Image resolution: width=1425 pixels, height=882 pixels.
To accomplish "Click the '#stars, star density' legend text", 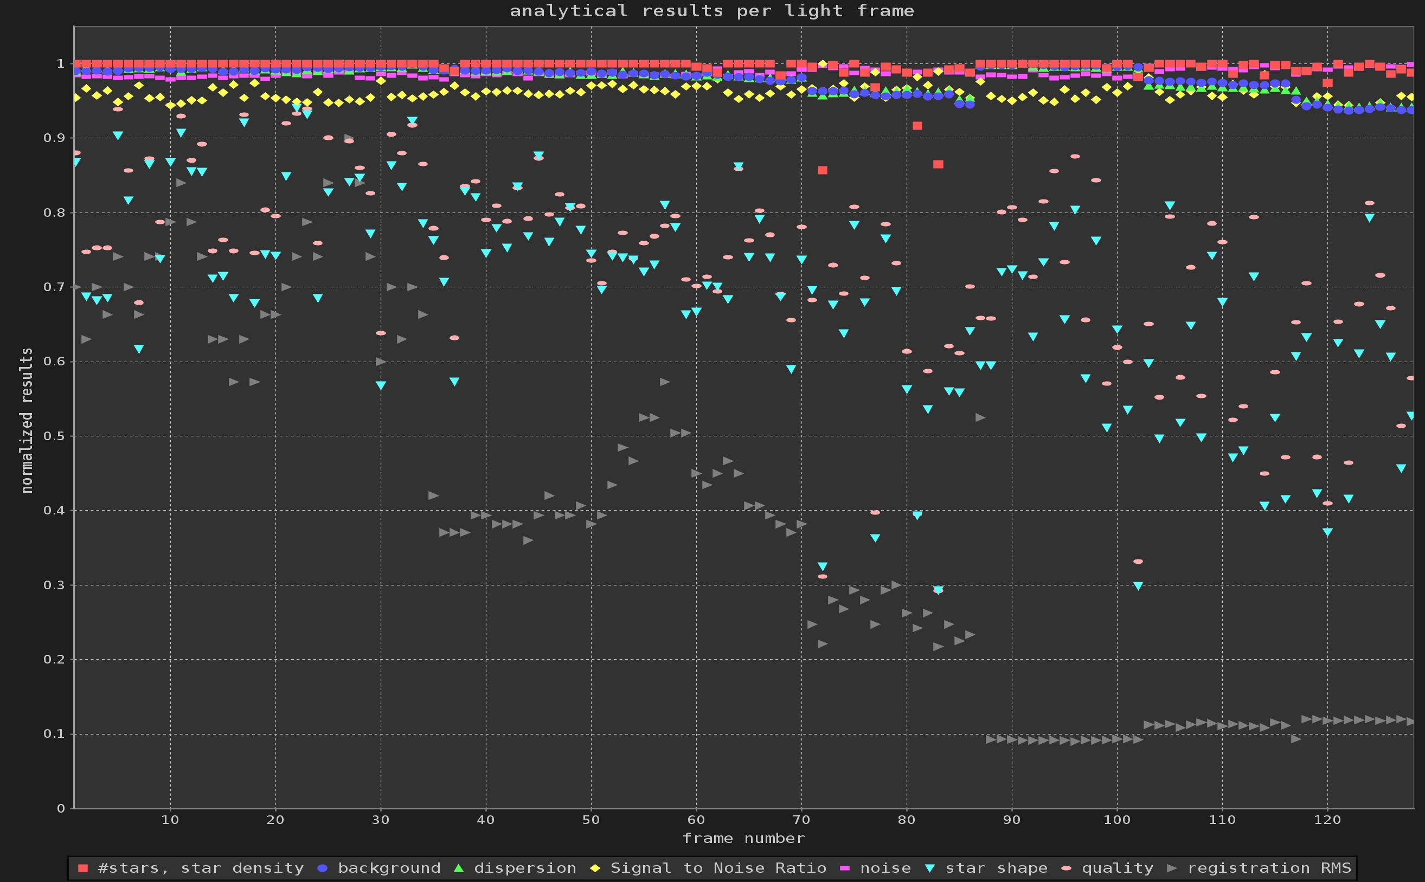I will click(x=201, y=868).
